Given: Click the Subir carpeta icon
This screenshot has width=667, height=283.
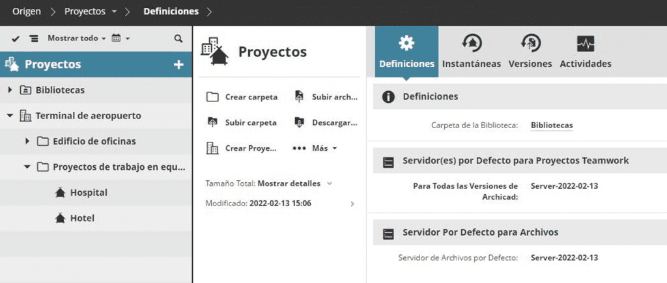Looking at the screenshot, I should click(212, 122).
